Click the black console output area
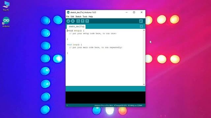The image size is (211, 118). click(x=105, y=98)
